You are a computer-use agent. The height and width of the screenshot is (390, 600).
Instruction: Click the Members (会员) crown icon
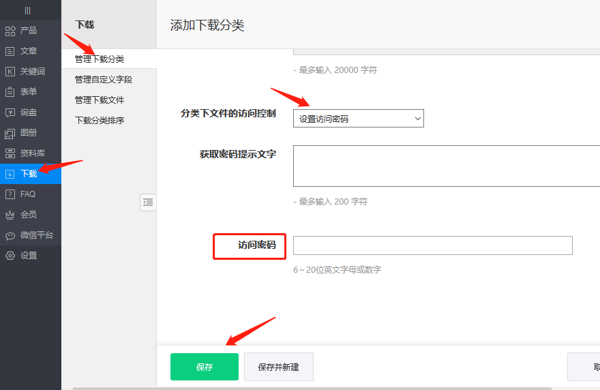click(10, 215)
